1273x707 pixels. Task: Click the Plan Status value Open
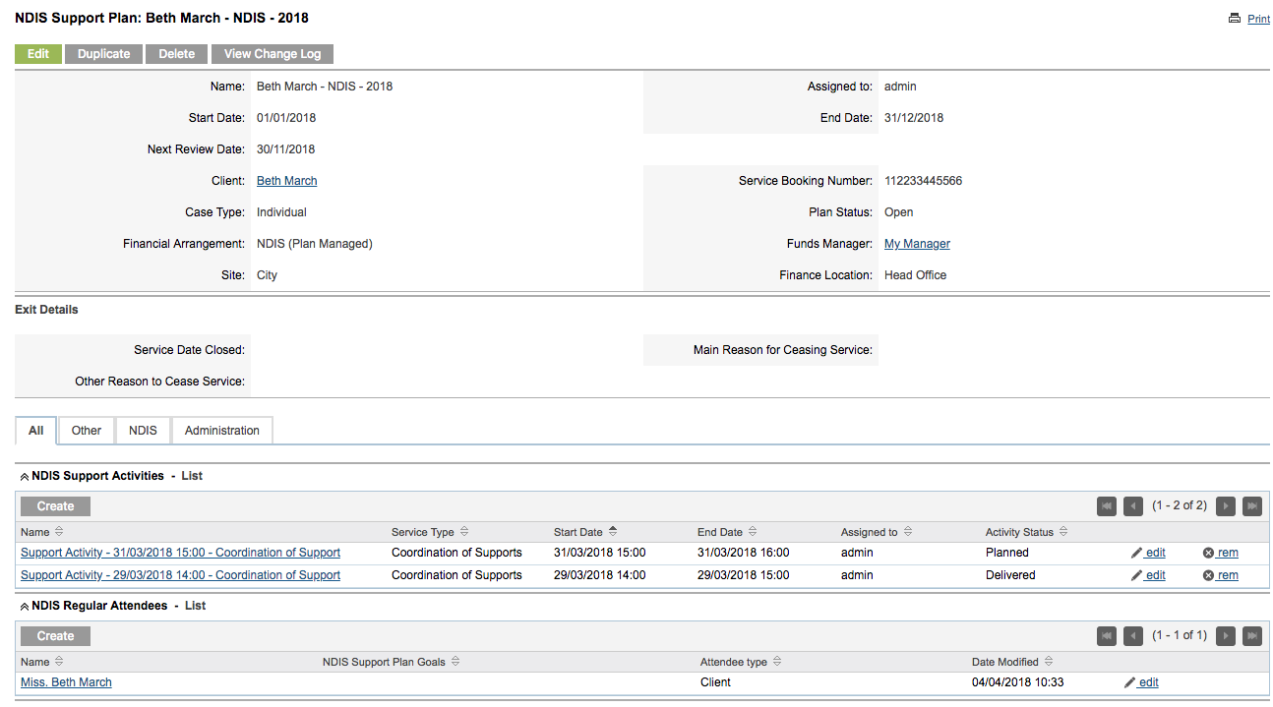pyautogui.click(x=898, y=212)
